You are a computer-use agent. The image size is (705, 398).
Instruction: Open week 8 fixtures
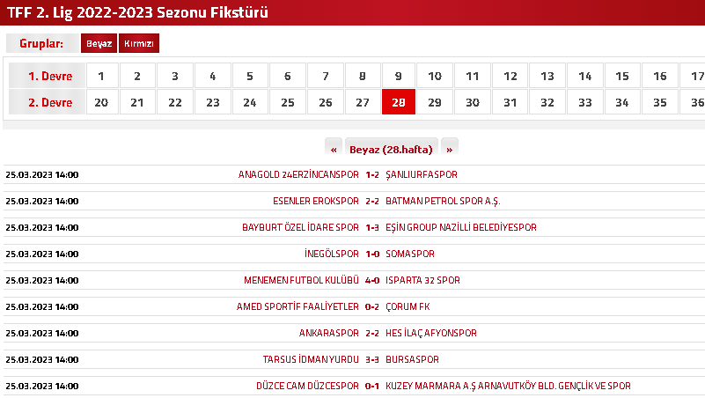coord(363,76)
